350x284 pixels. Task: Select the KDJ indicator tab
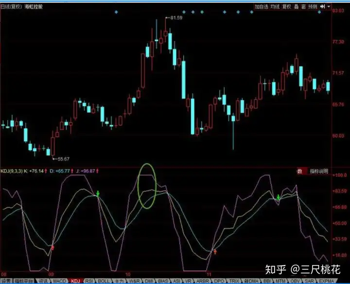tap(75, 281)
